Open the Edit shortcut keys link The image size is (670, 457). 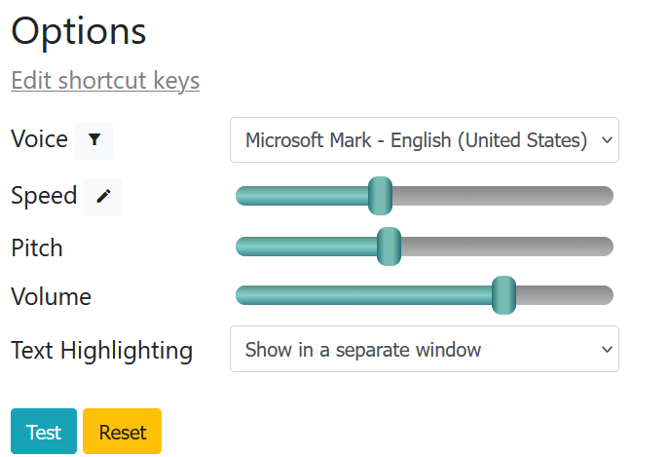point(105,80)
